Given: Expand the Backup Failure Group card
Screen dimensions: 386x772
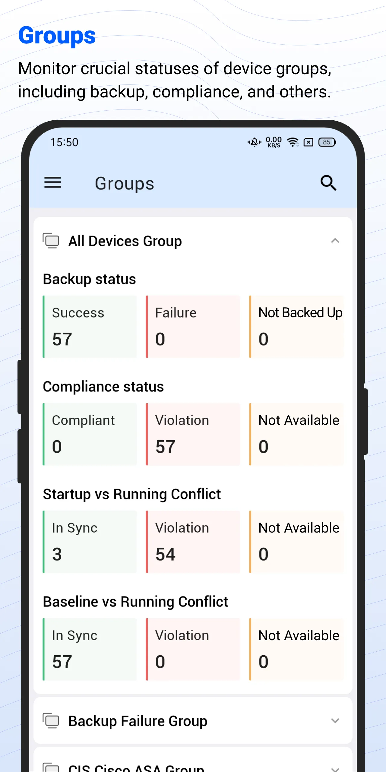Looking at the screenshot, I should tap(335, 721).
